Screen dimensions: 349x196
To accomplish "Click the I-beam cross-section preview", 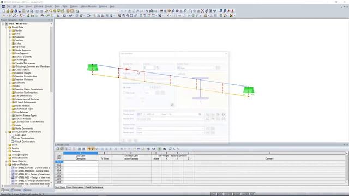I will pyautogui.click(x=200, y=88).
